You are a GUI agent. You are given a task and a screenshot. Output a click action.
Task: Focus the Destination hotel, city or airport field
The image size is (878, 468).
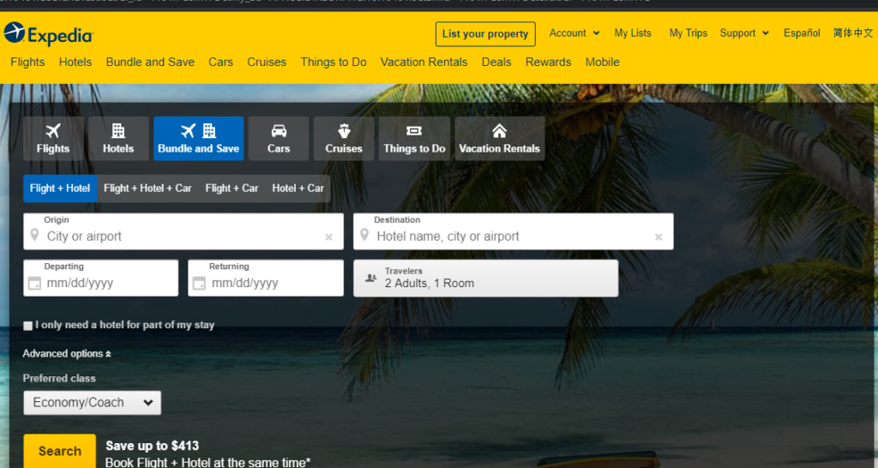[514, 231]
